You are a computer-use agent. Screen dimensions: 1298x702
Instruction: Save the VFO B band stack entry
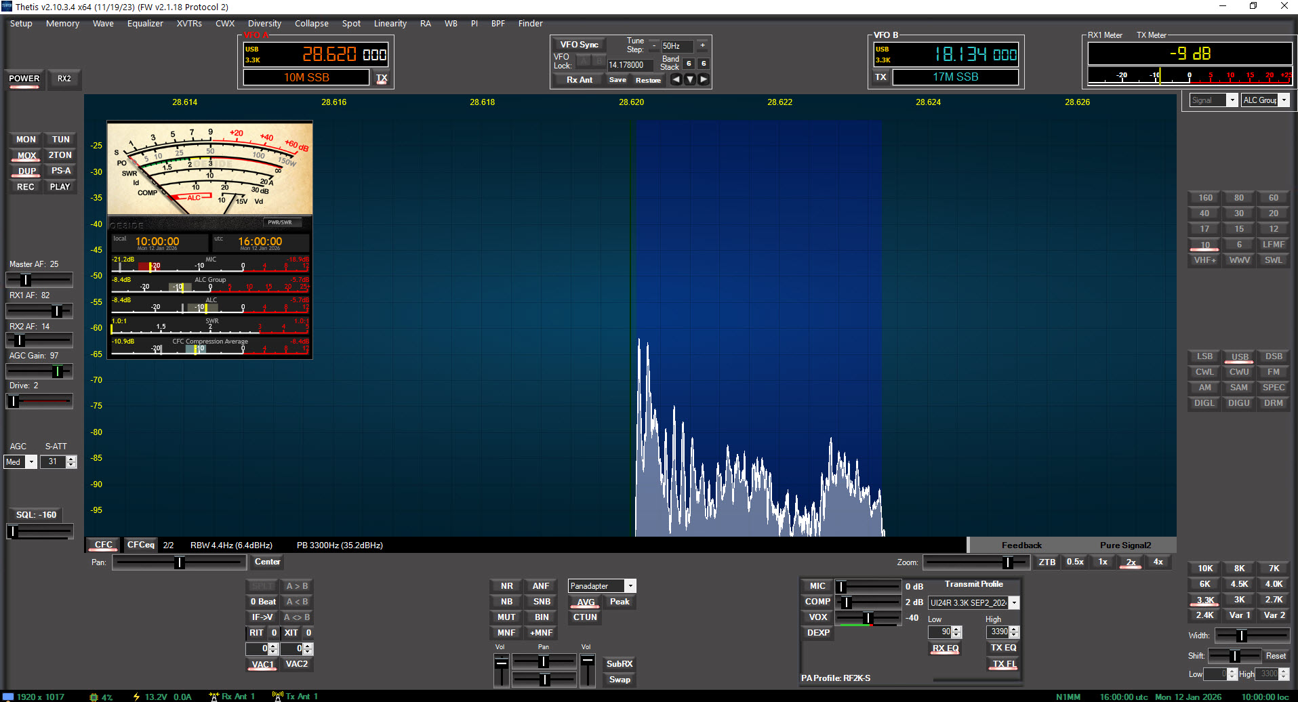pyautogui.click(x=617, y=79)
